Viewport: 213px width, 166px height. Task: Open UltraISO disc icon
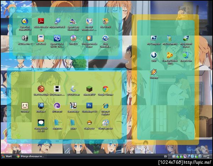[73, 38]
